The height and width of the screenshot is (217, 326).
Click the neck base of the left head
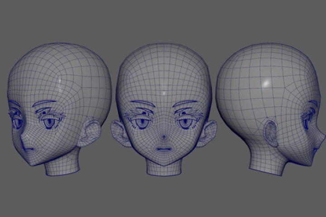(x=62, y=170)
